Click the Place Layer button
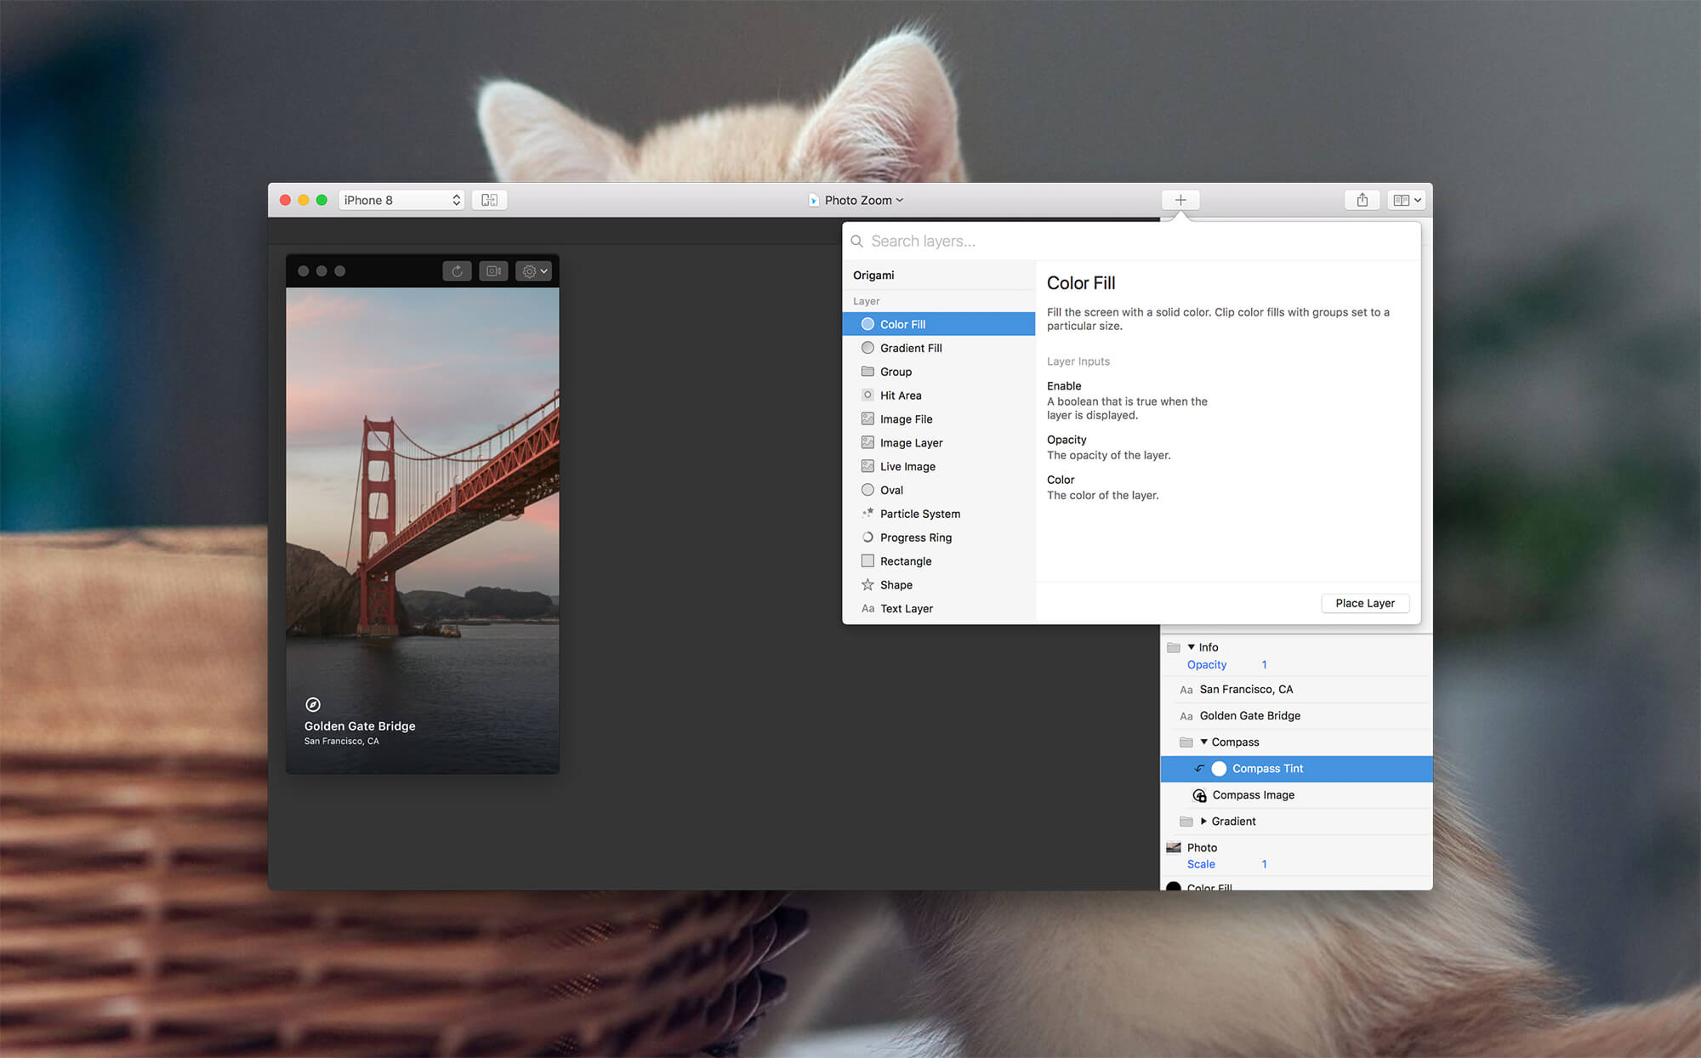Image resolution: width=1701 pixels, height=1058 pixels. (x=1365, y=603)
